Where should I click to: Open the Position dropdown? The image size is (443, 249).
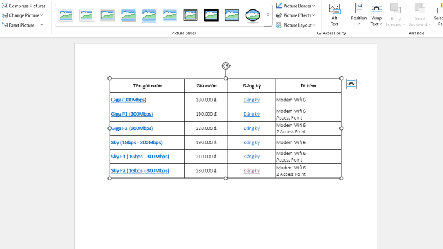(358, 15)
